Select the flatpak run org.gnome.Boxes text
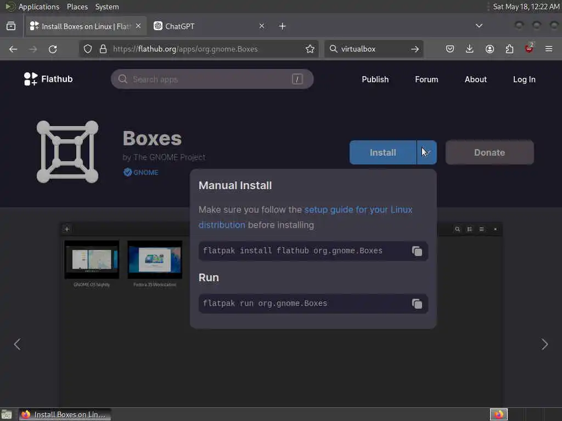Screen dimensions: 562x421 coord(265,304)
